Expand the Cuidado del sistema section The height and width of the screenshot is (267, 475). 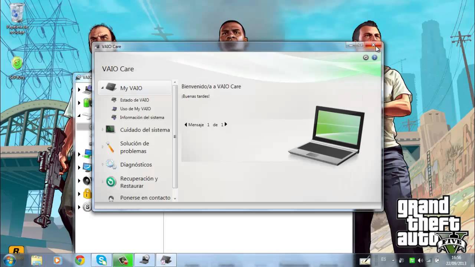coord(103,129)
